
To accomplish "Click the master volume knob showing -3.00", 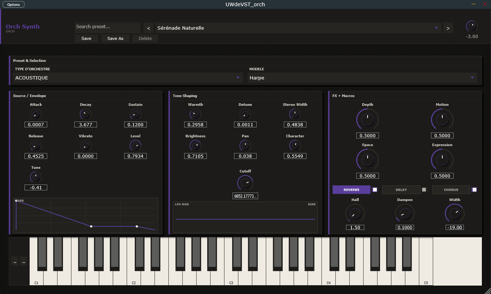I will coord(472,26).
